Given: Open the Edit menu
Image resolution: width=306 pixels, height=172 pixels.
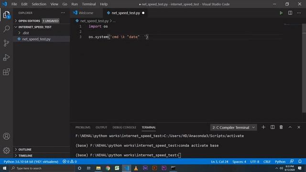Looking at the screenshot, I should pos(24,4).
